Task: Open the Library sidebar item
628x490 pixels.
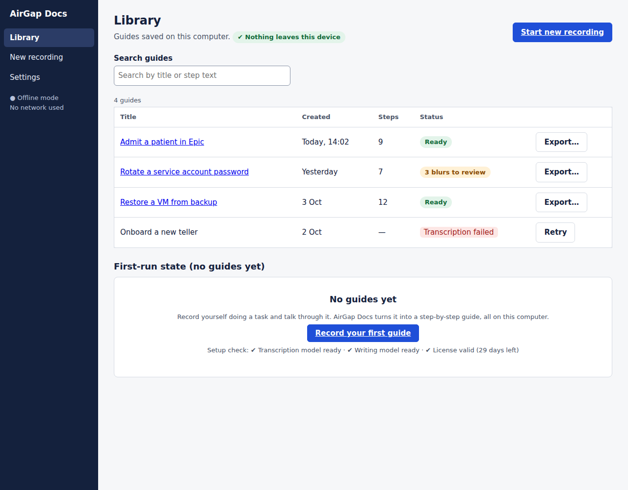Action: pos(49,38)
